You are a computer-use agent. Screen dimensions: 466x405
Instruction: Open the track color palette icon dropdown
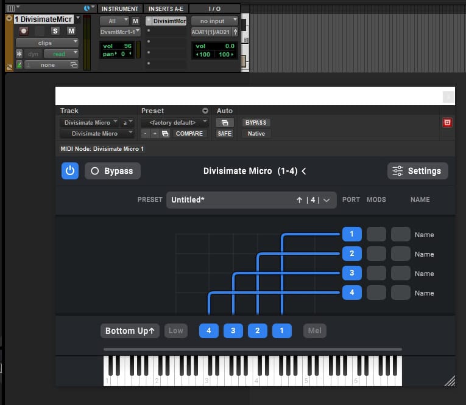89,8
